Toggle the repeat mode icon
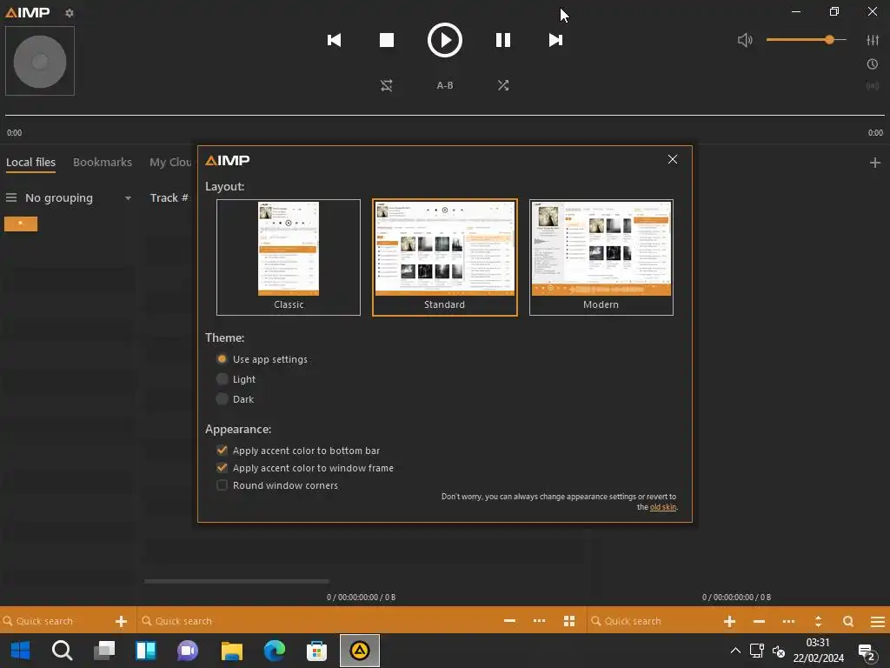This screenshot has height=668, width=890. [x=387, y=85]
